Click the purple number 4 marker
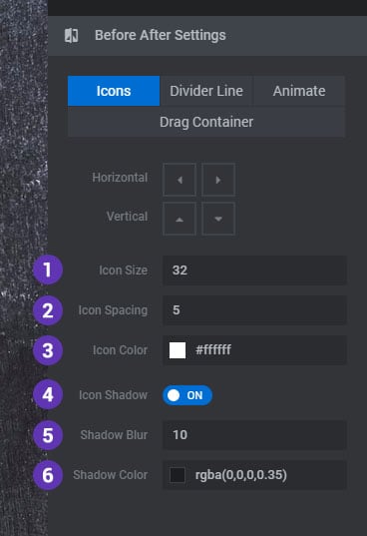This screenshot has height=536, width=367. (x=48, y=394)
